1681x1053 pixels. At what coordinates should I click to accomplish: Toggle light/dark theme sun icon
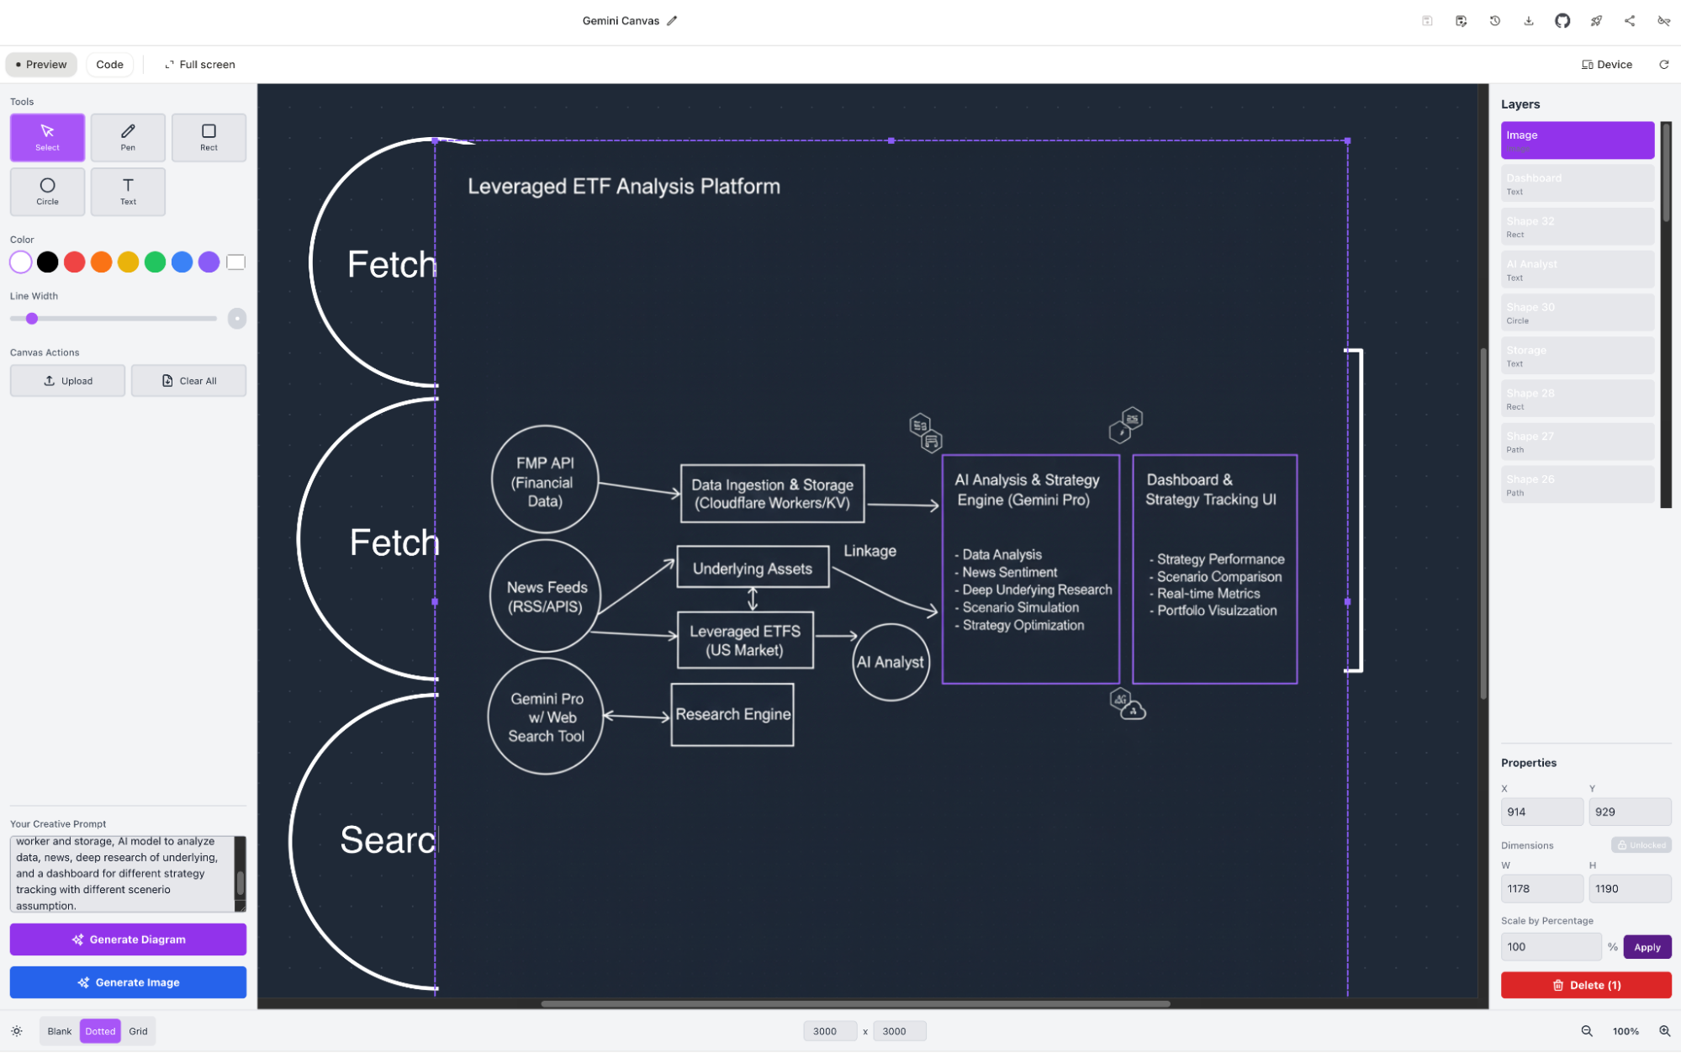click(x=17, y=1031)
